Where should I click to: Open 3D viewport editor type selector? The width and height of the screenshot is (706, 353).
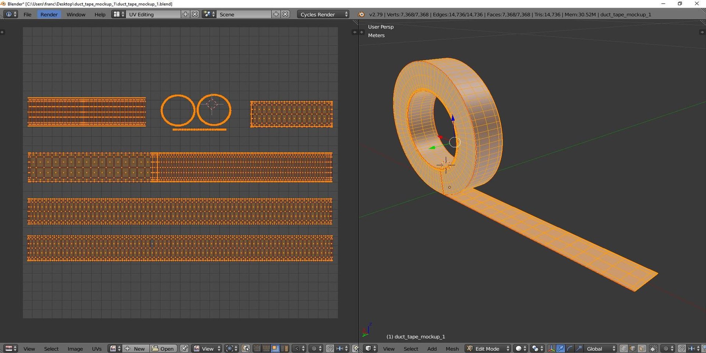pos(371,349)
